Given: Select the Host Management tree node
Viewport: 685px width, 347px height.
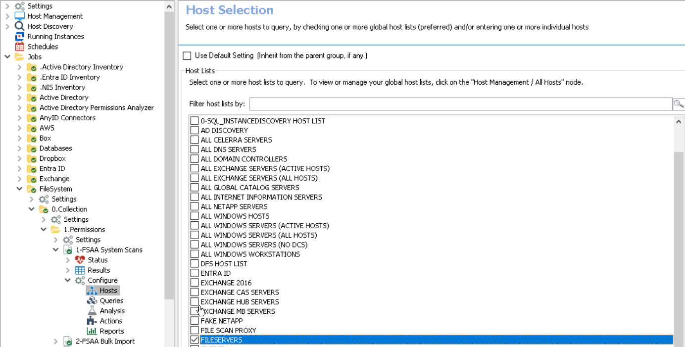Looking at the screenshot, I should pos(54,16).
